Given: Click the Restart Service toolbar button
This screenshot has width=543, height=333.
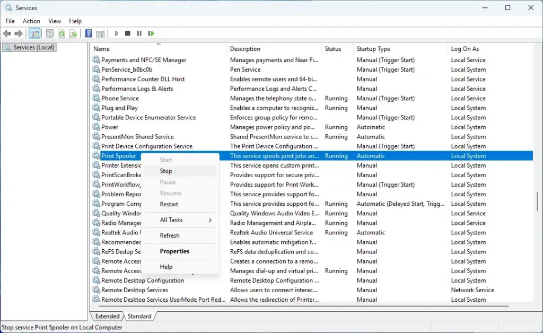Looking at the screenshot, I should pos(151,33).
